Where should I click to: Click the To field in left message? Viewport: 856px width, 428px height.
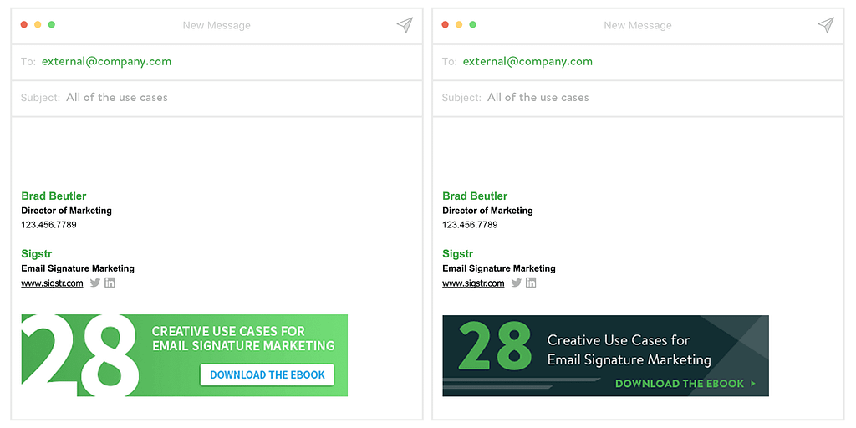[x=217, y=62]
